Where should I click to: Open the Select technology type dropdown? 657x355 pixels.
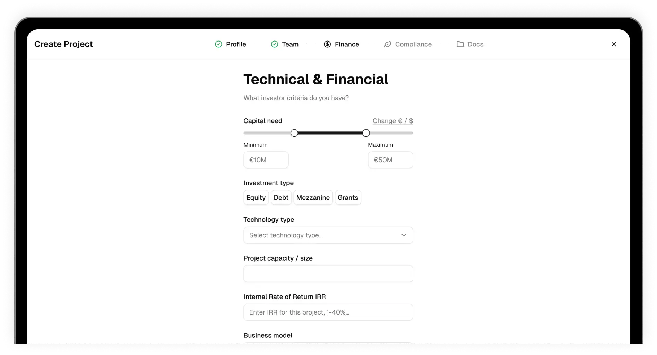point(328,235)
